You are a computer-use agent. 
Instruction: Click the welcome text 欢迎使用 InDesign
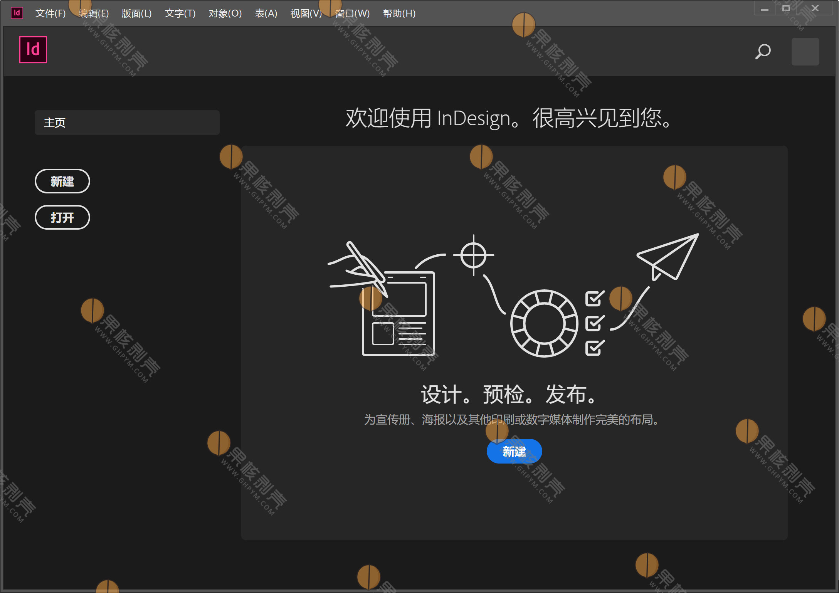[x=509, y=118]
